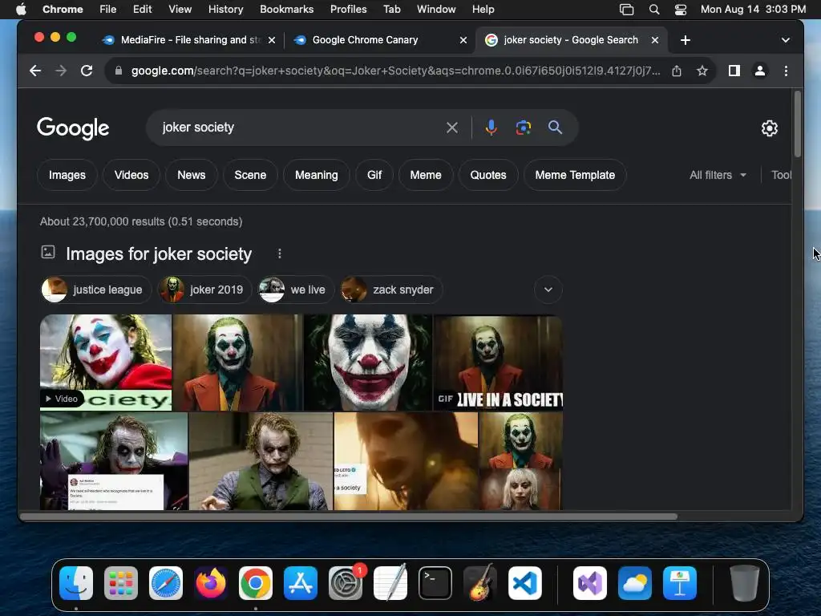The height and width of the screenshot is (616, 821).
Task: Toggle the Chrome side panel
Action: coord(734,71)
